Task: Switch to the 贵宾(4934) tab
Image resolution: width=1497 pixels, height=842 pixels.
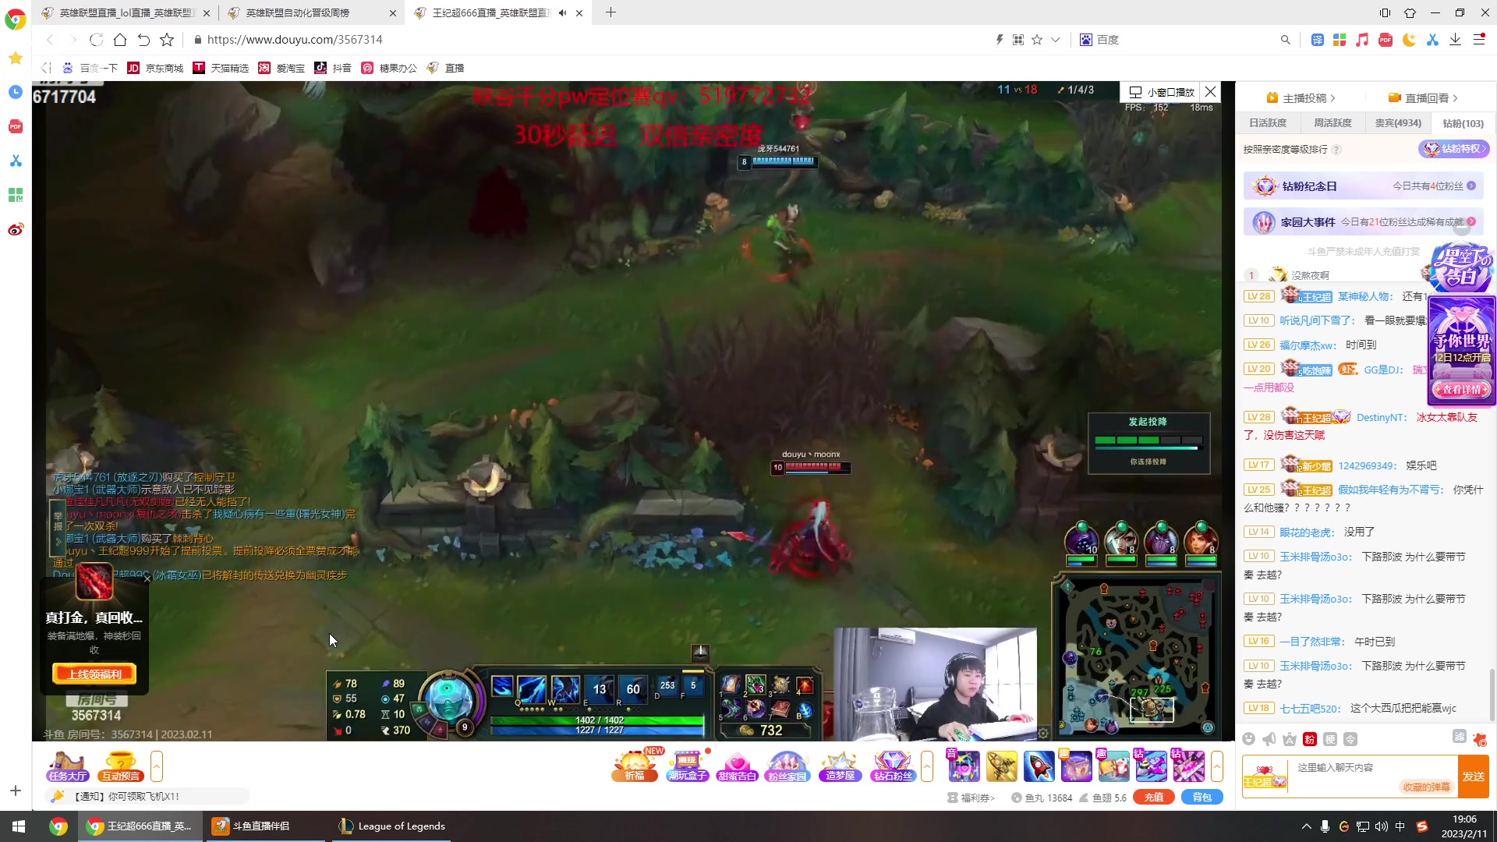Action: pos(1397,123)
